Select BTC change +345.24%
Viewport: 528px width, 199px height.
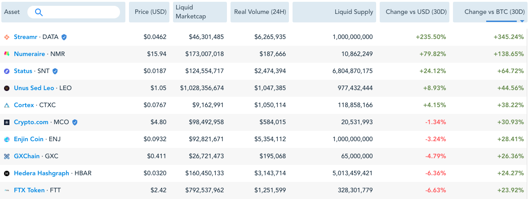[509, 37]
